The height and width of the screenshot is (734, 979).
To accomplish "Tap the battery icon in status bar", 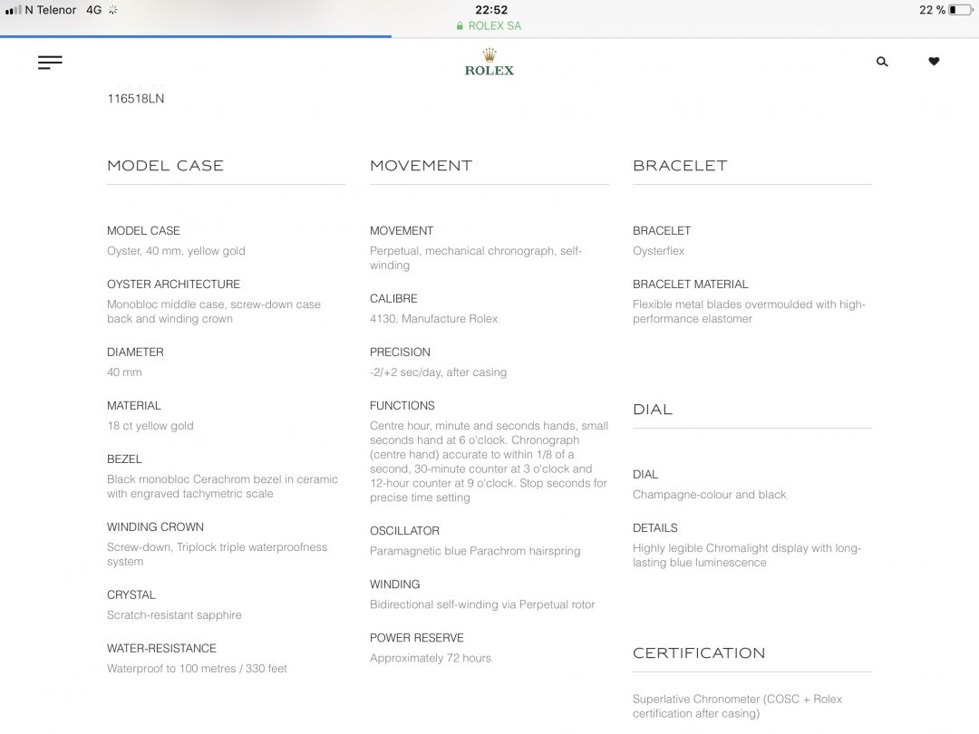I will (959, 10).
